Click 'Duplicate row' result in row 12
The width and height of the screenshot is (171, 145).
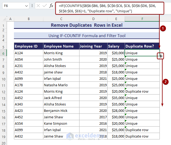142,91
